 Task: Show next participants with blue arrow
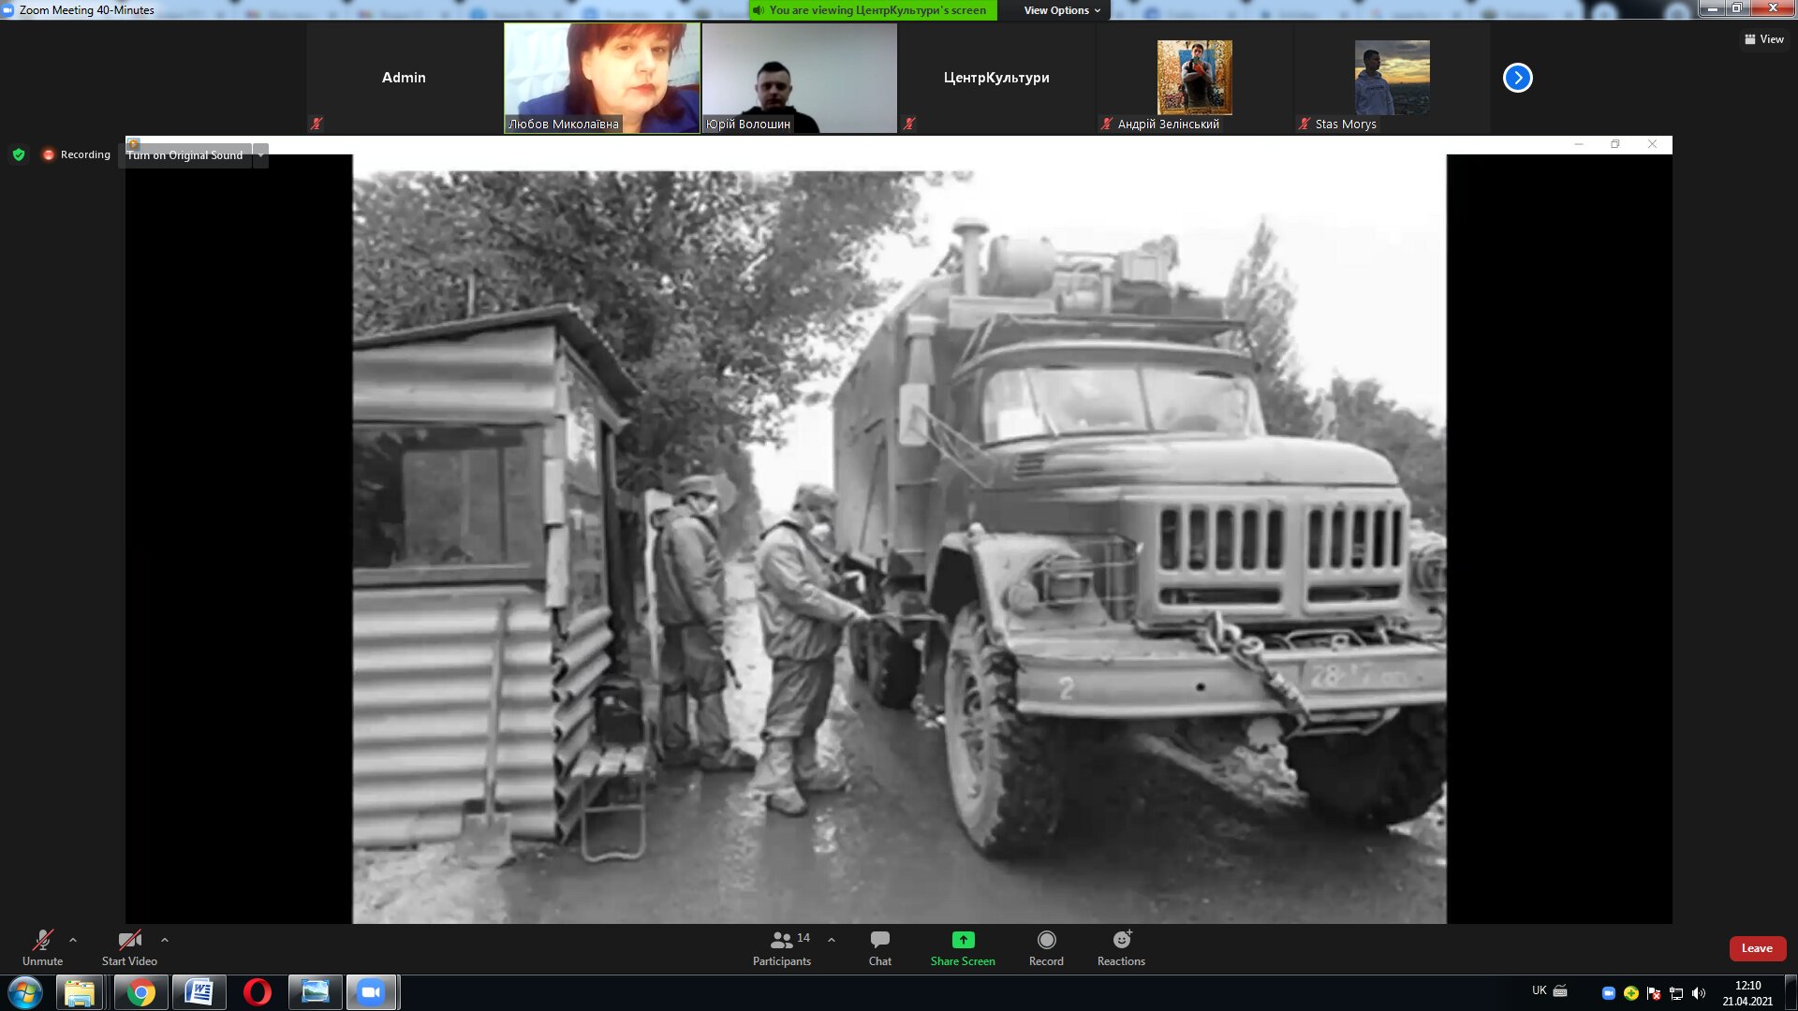click(x=1517, y=78)
